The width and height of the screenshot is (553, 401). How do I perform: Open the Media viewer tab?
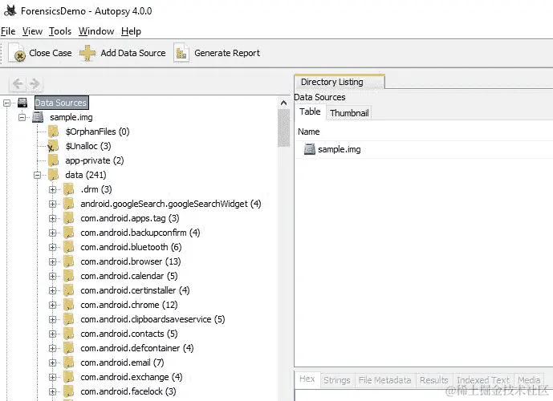coord(529,380)
